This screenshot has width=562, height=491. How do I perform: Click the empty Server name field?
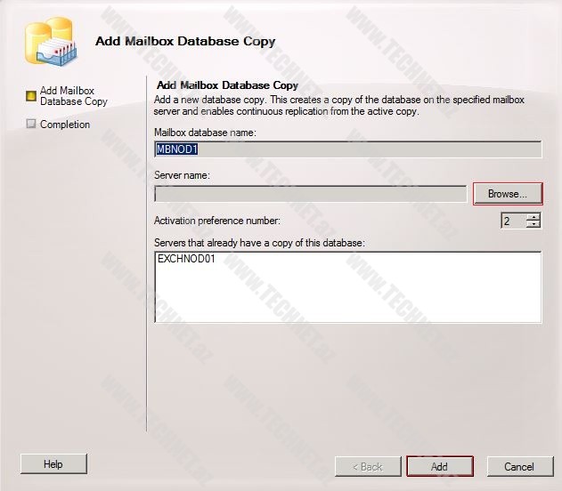(x=310, y=194)
